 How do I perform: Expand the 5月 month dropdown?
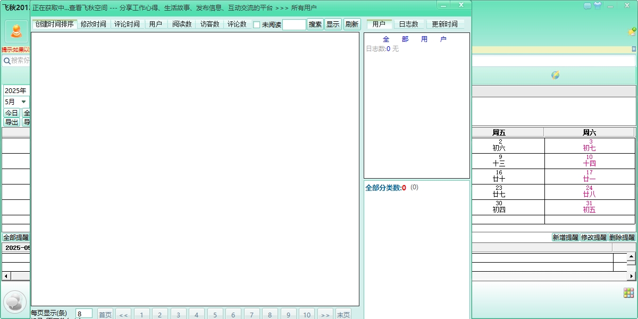23,102
